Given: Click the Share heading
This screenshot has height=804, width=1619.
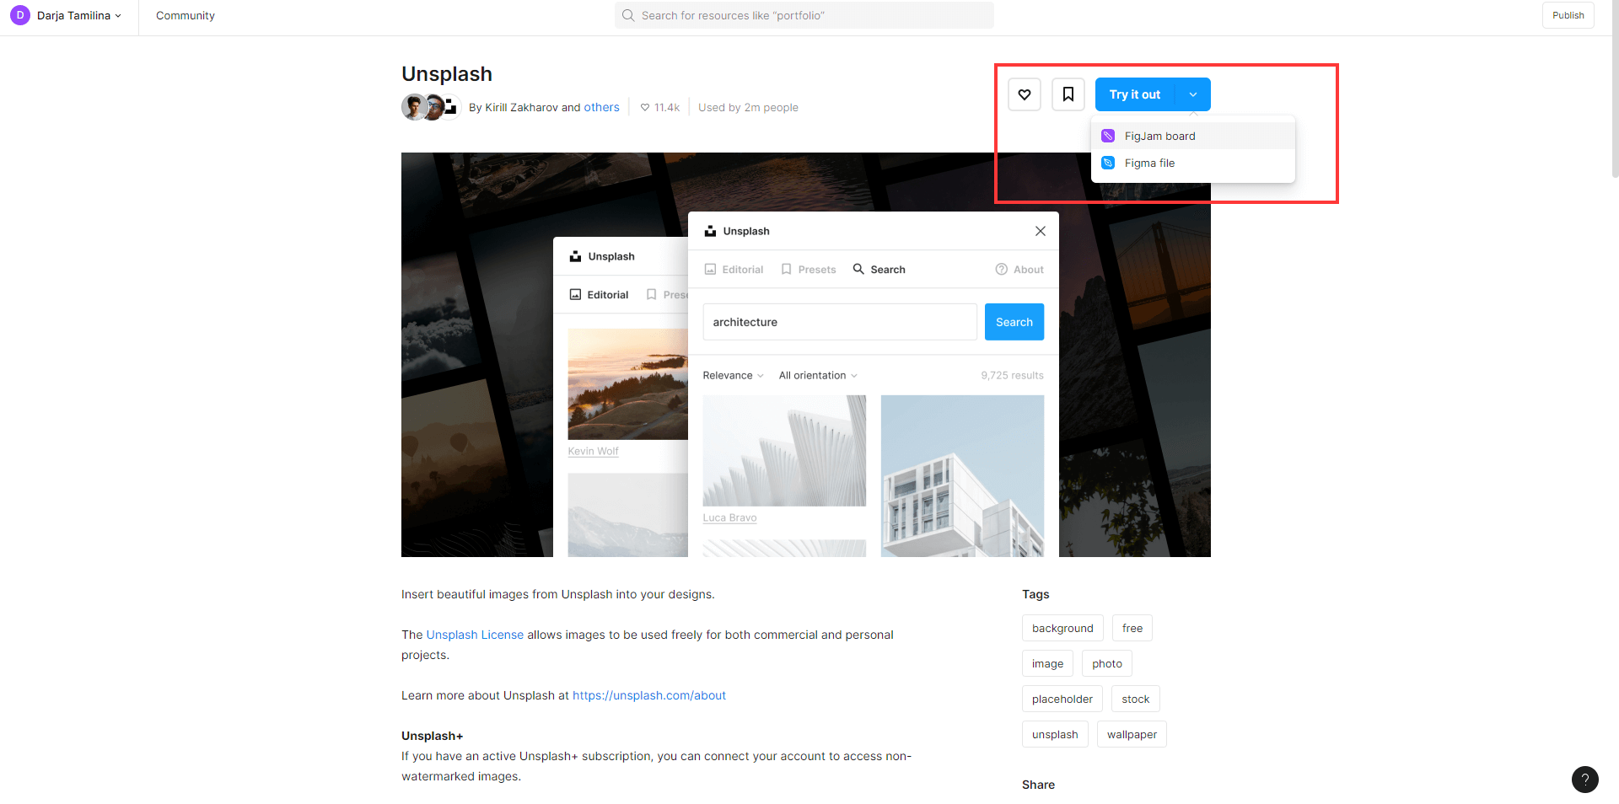Looking at the screenshot, I should click(x=1038, y=785).
